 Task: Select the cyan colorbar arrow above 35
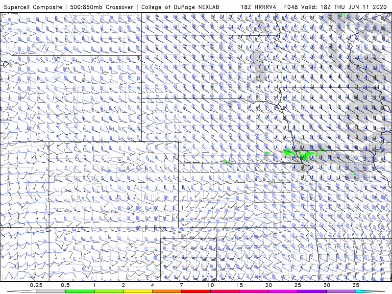[370, 292]
